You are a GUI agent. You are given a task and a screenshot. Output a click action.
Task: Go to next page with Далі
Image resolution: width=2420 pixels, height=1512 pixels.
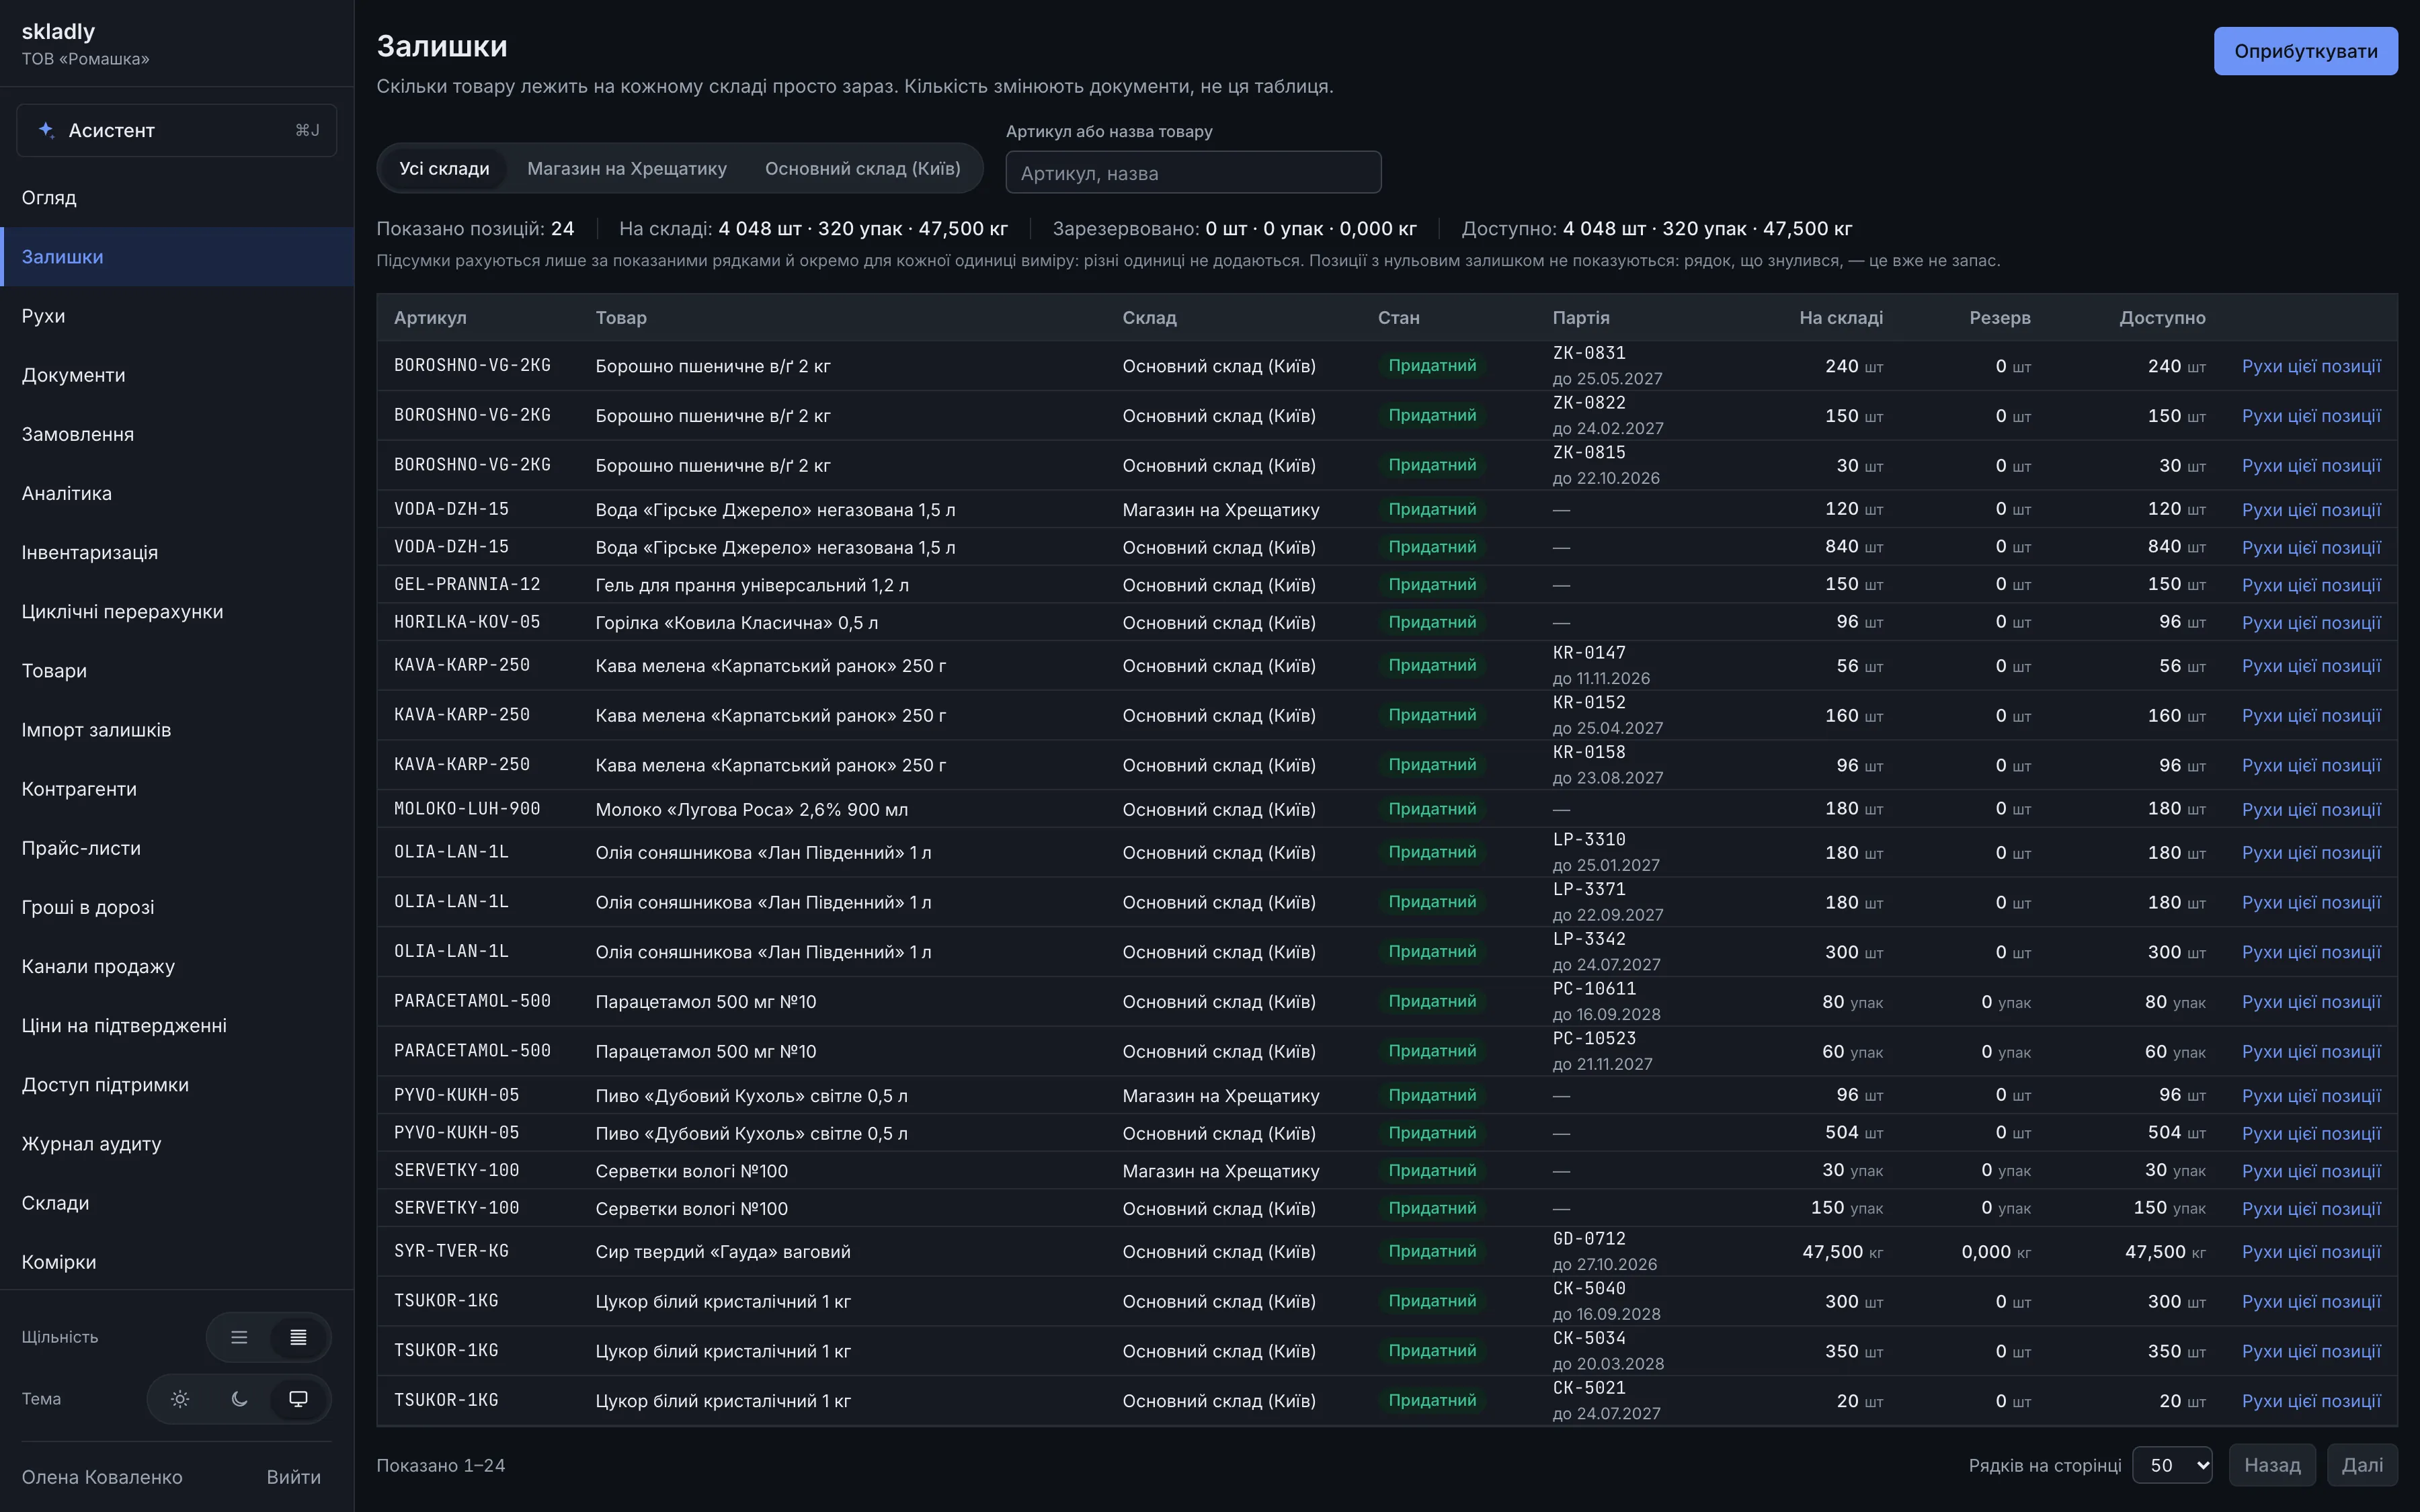(x=2362, y=1465)
